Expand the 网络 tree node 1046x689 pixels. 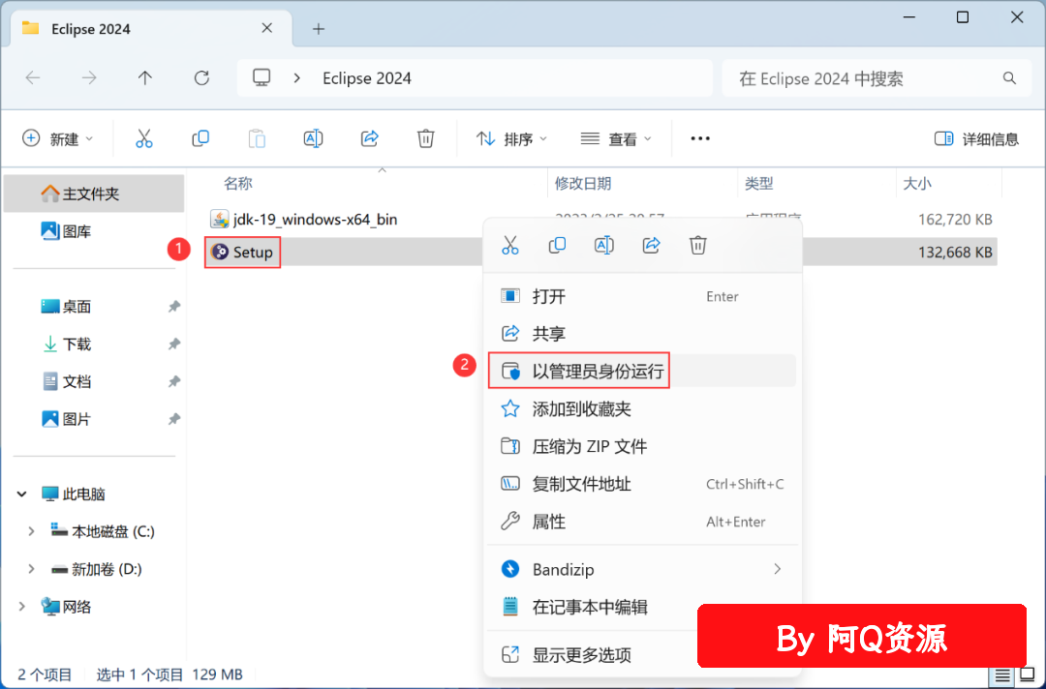point(22,607)
